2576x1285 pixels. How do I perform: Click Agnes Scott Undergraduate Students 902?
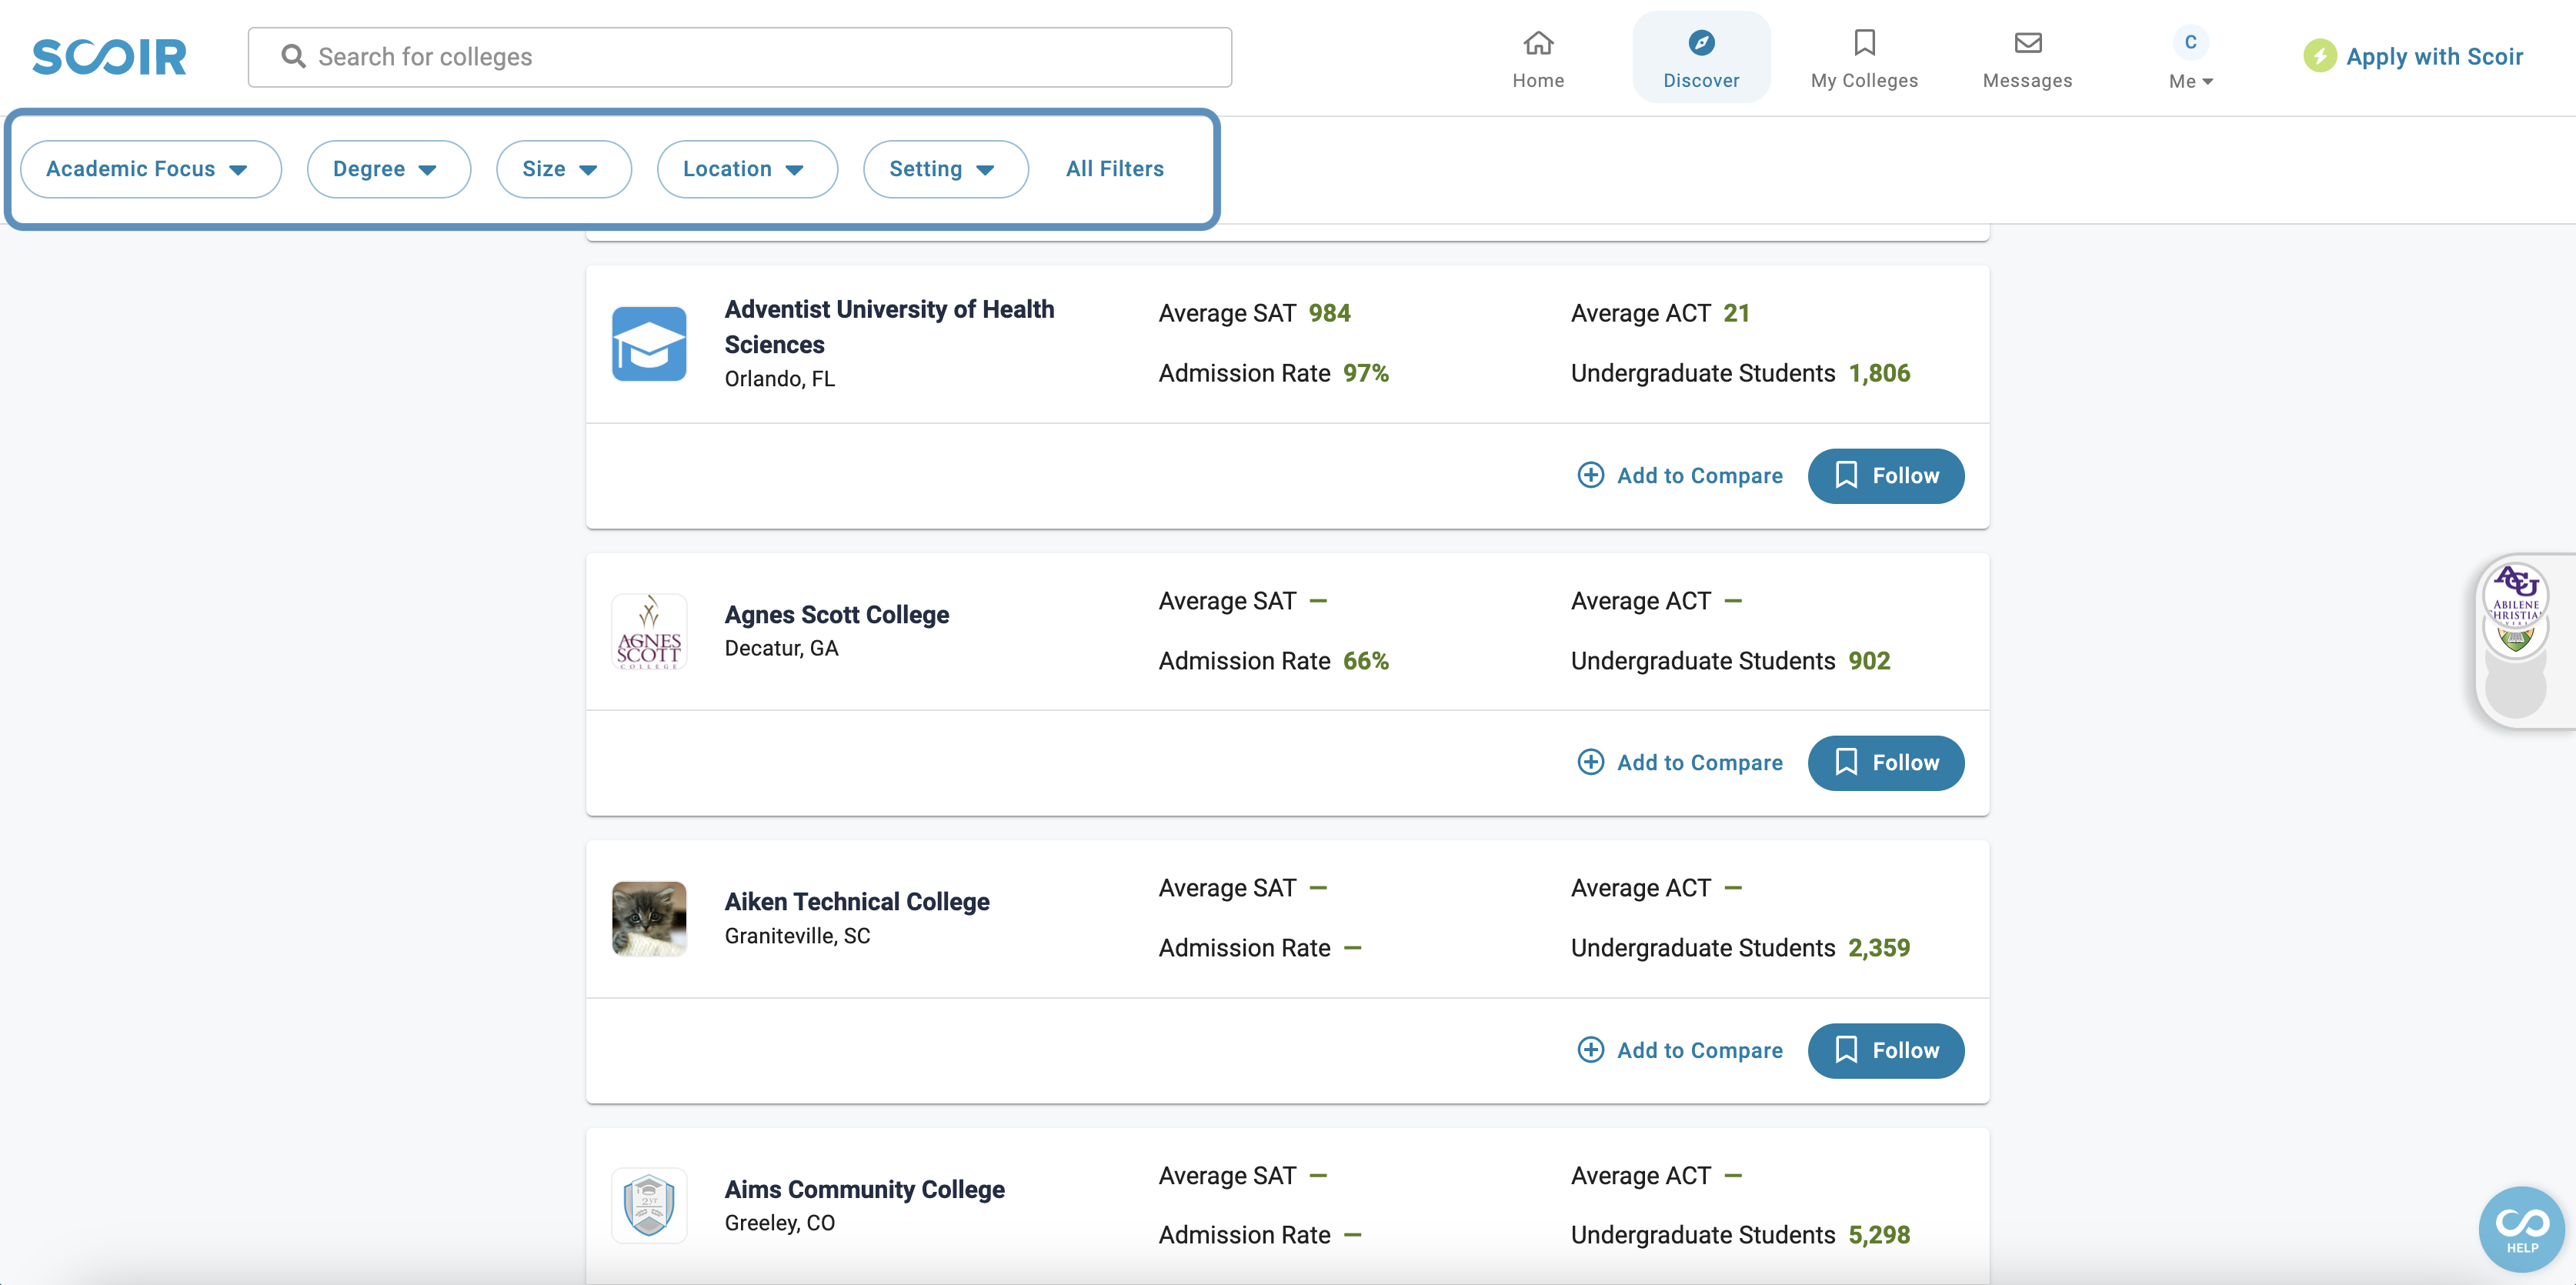tap(1730, 661)
